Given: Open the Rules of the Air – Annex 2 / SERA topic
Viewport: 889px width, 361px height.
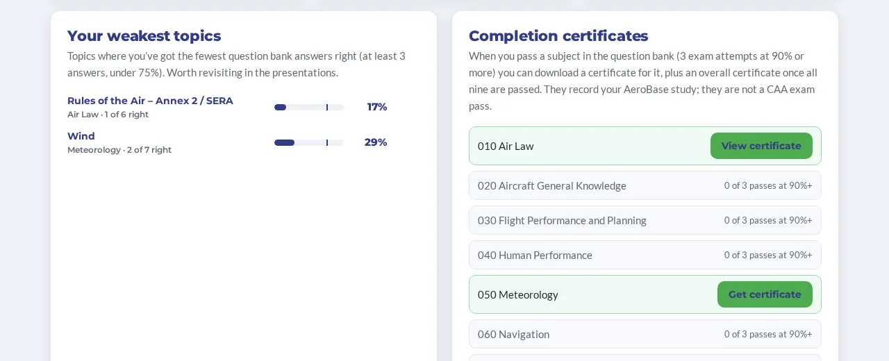Looking at the screenshot, I should coord(150,101).
